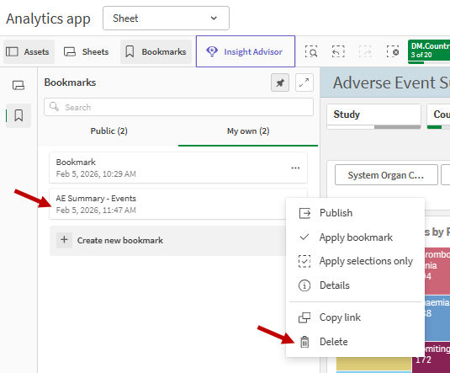
Task: Click the blue anaemia treemap block
Action: 437,317
